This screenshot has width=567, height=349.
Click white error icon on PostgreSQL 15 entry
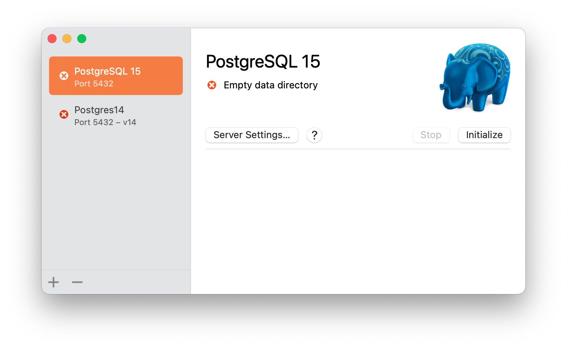[64, 76]
